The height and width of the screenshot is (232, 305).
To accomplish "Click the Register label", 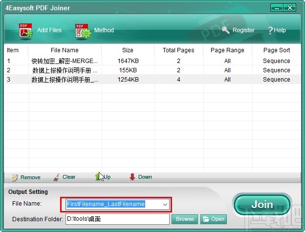I will click(243, 30).
